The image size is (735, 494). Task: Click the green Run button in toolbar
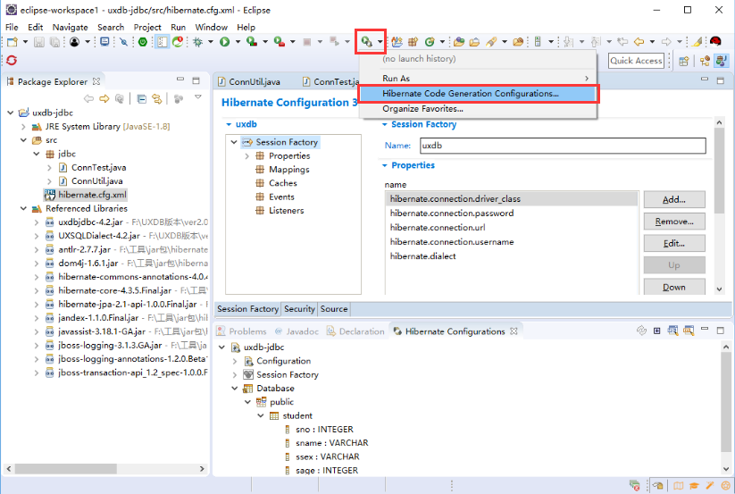(x=225, y=41)
